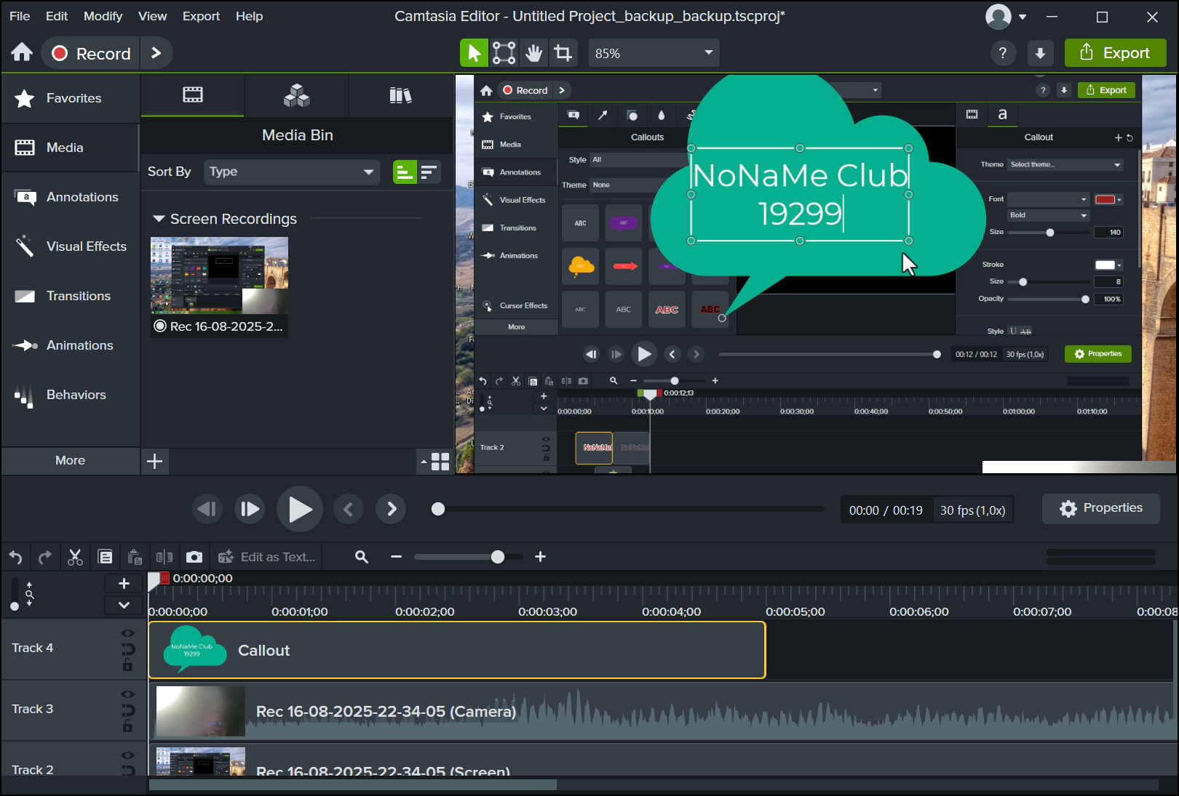Screen dimensions: 1179x796
Task: Select the Callout clip on Track 4
Action: click(457, 650)
